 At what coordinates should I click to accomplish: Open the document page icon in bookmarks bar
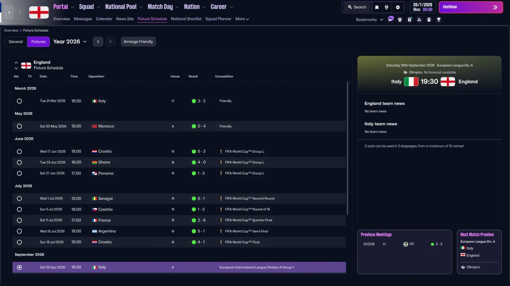click(429, 19)
